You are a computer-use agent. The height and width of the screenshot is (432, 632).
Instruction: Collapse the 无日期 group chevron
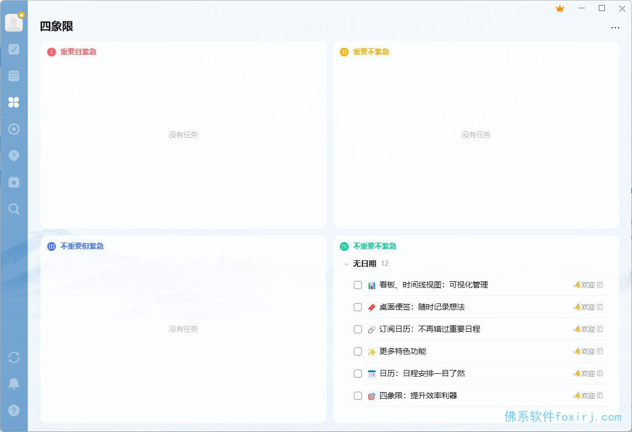pyautogui.click(x=346, y=264)
